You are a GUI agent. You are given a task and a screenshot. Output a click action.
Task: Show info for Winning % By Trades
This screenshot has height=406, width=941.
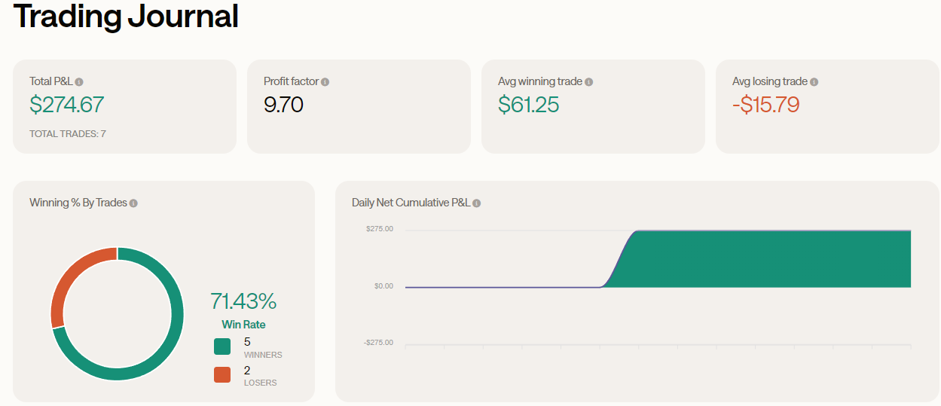pyautogui.click(x=133, y=203)
